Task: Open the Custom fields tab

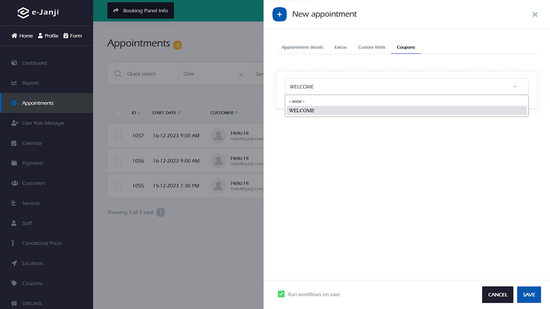Action: [372, 47]
